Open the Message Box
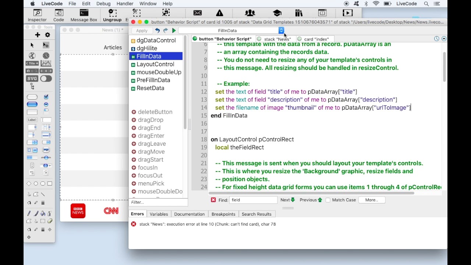The width and height of the screenshot is (471, 265). [84, 15]
